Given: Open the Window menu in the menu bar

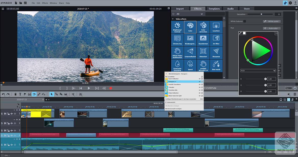Looking at the screenshot, I should click(x=53, y=3).
